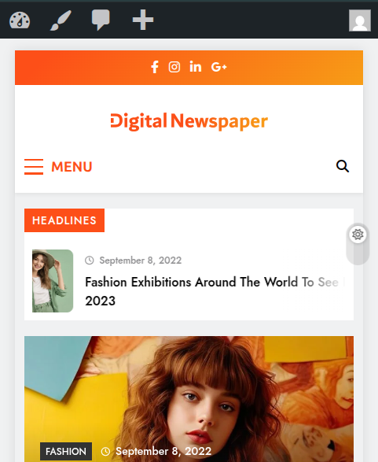The width and height of the screenshot is (378, 462).
Task: Click the September 8, 2022 headline date
Action: (x=141, y=261)
